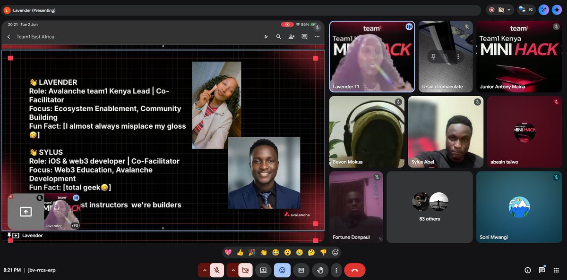Send the clapping hands reaction
Screen dimensions: 567x280
(x=264, y=252)
